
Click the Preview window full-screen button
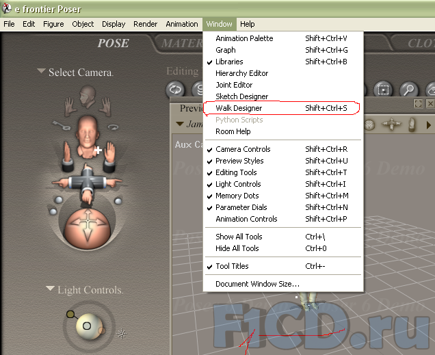418,104
